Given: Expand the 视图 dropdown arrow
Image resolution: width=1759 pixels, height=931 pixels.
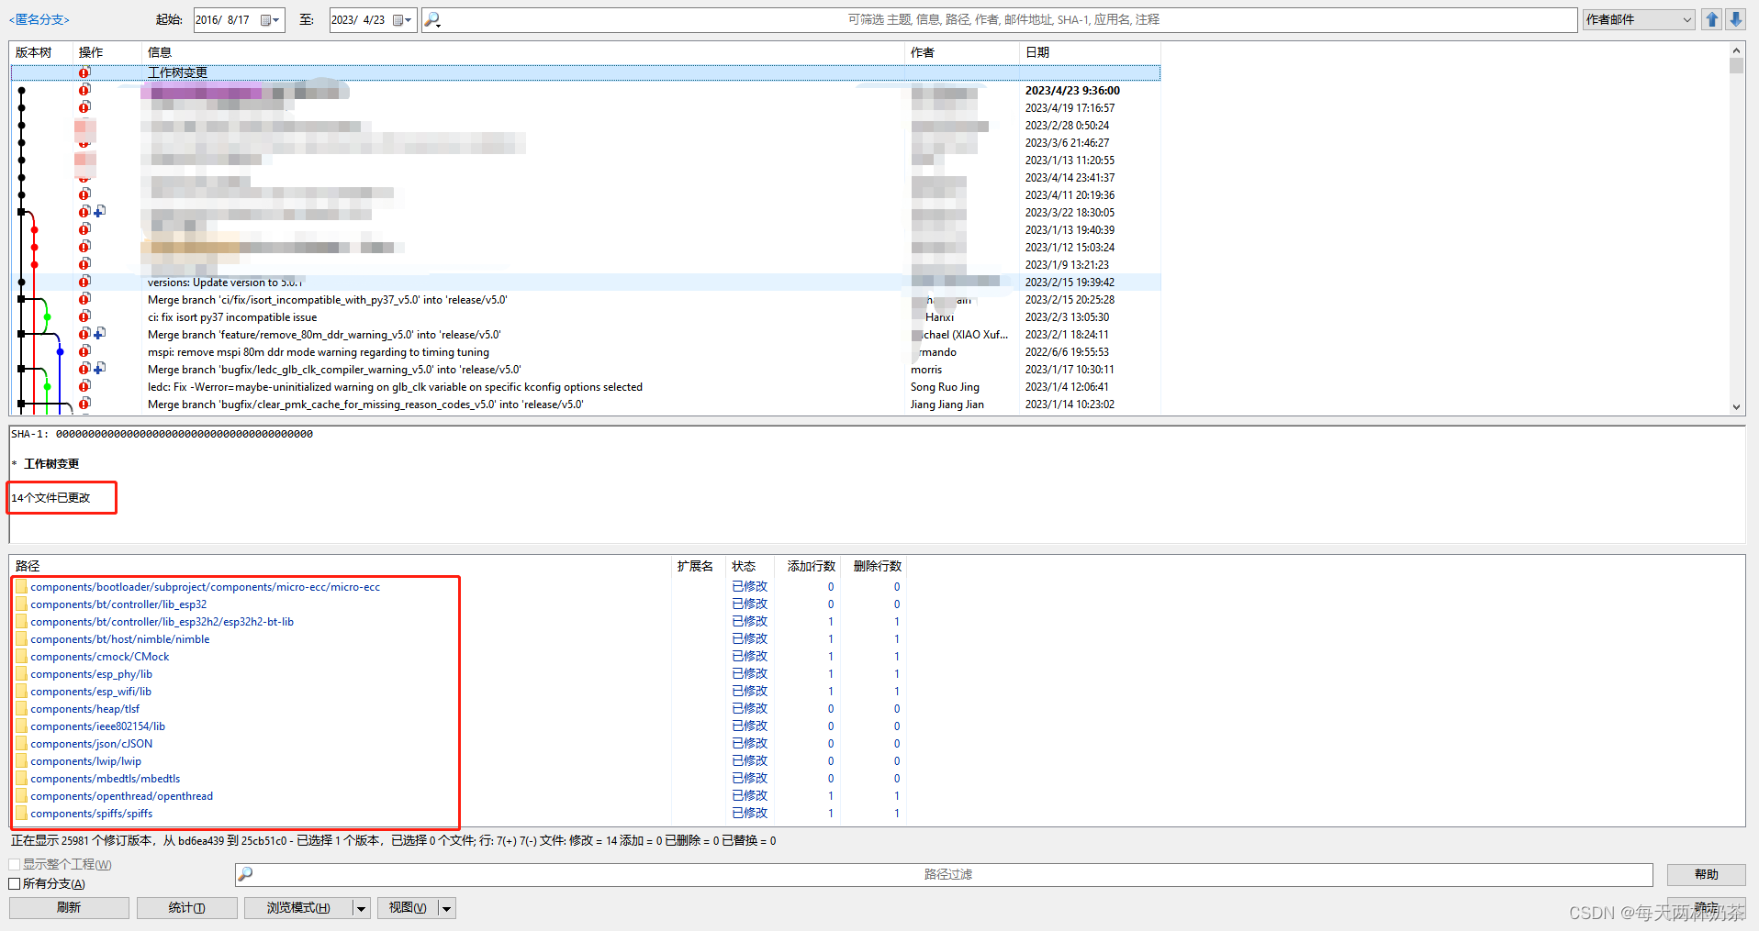Looking at the screenshot, I should click(447, 908).
